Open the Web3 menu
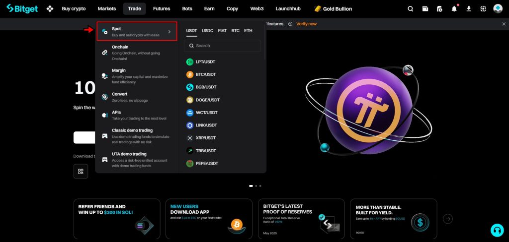 pos(257,9)
